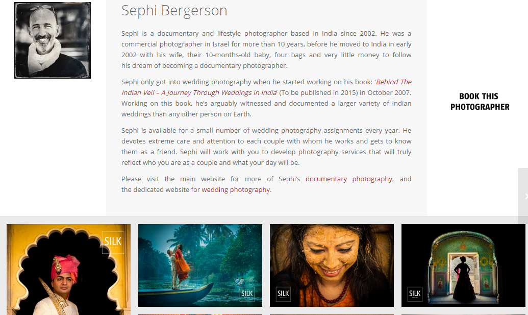Click the Book This Photographer button
The height and width of the screenshot is (315, 528).
pos(480,102)
